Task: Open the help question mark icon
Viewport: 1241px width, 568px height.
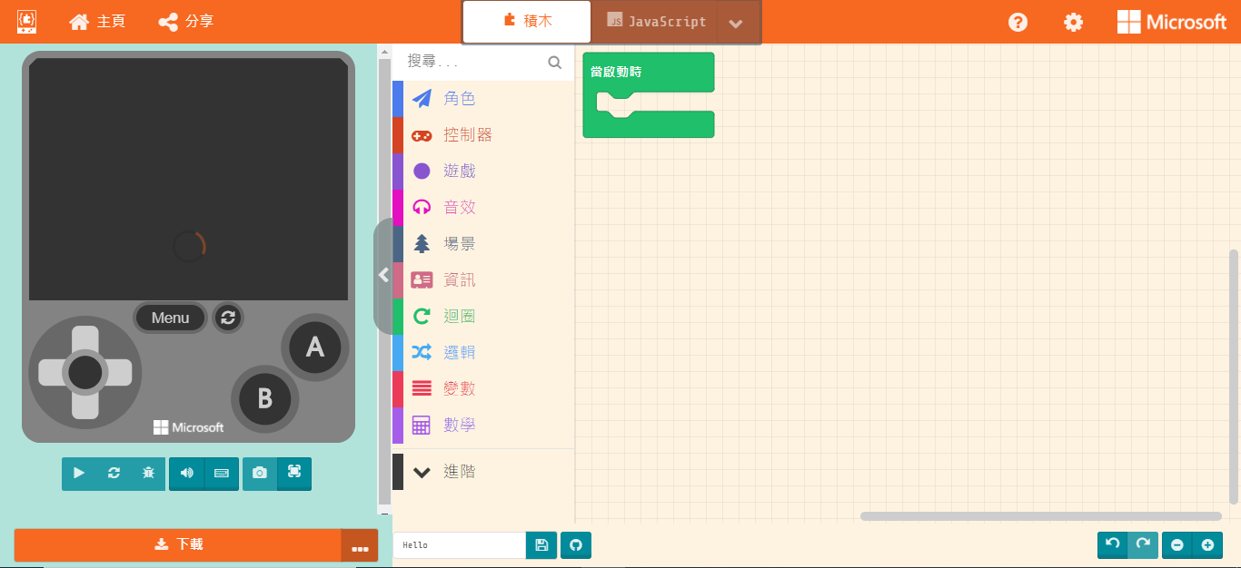Action: (1018, 22)
